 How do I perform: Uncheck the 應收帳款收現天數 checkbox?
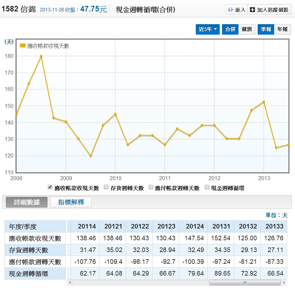click(50, 187)
